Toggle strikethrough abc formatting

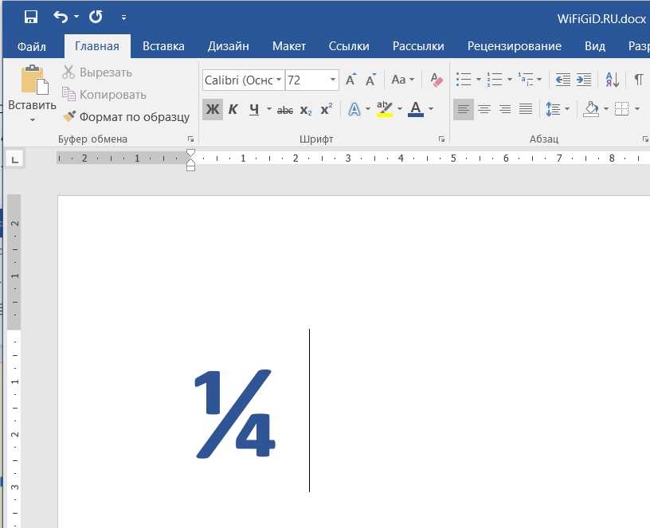coord(284,109)
